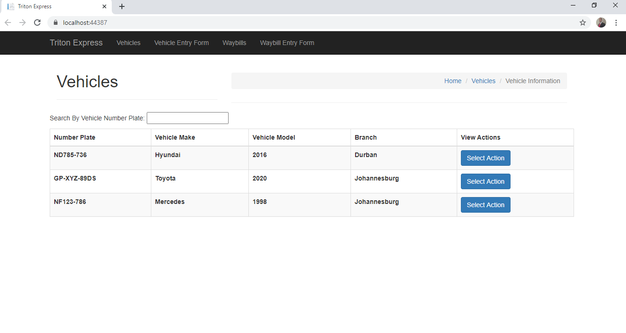Reload the page with the refresh icon
This screenshot has height=333, width=626.
(x=37, y=22)
